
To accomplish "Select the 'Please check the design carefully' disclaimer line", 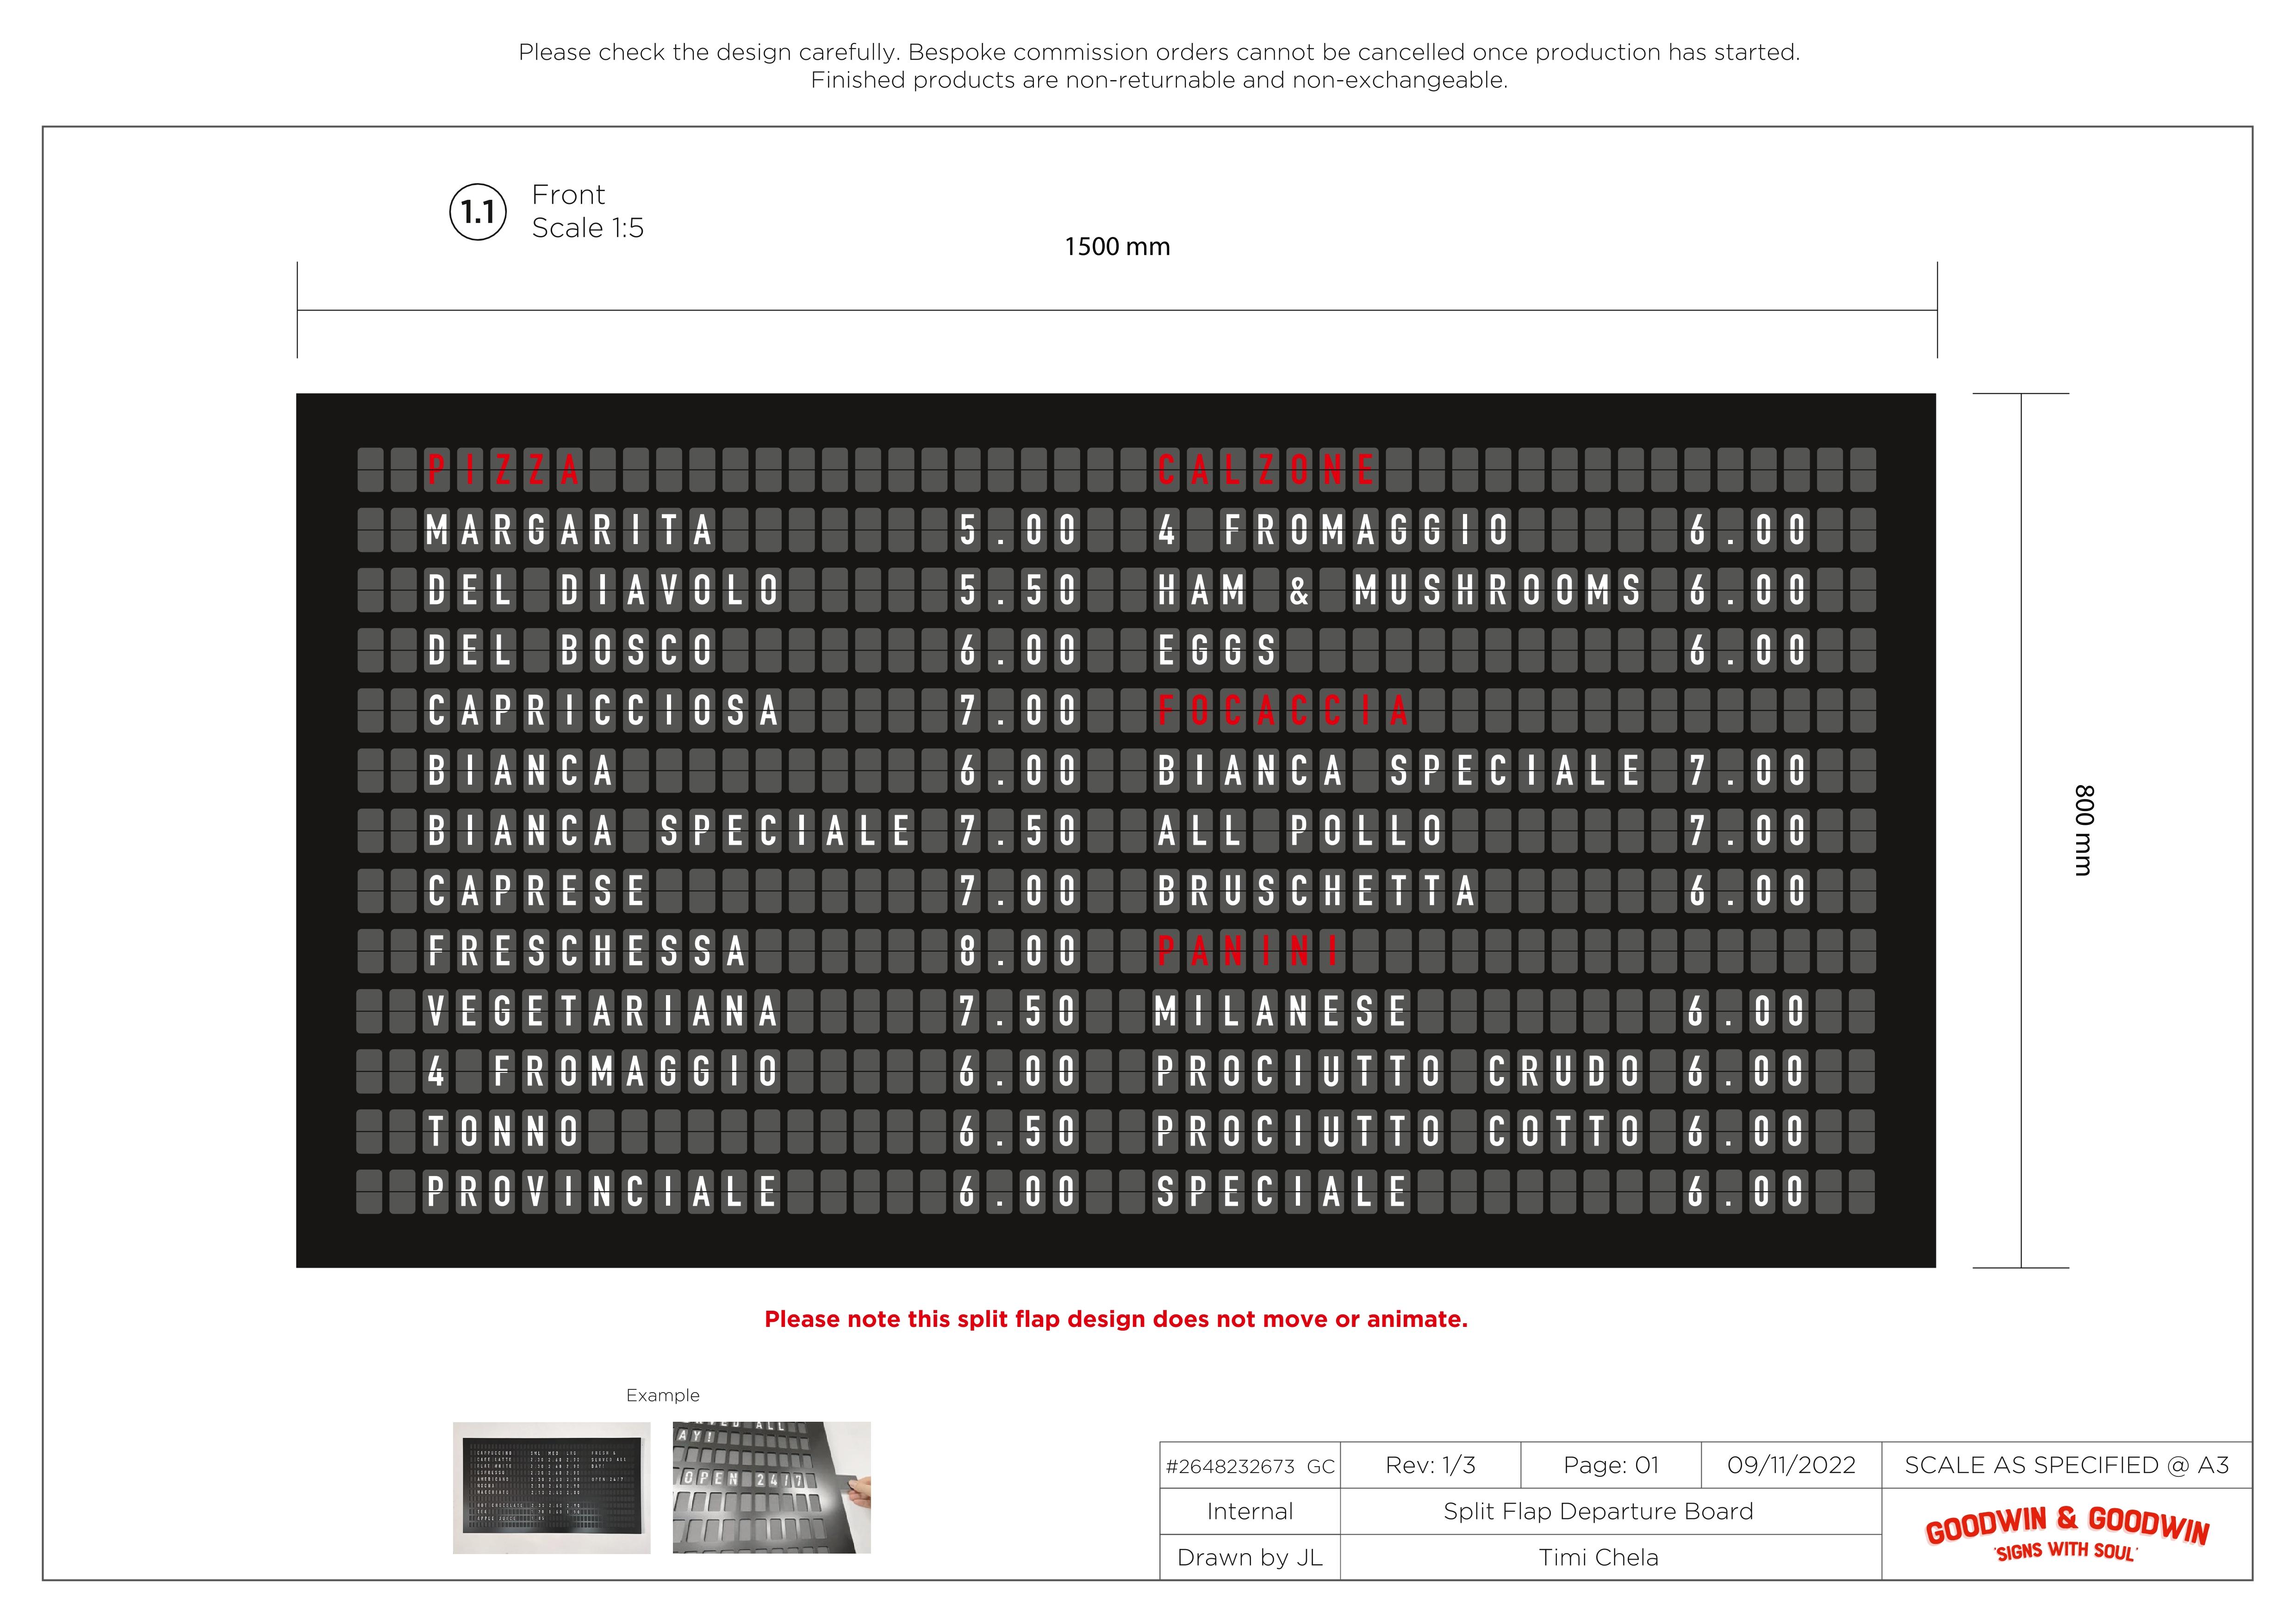I will click(1159, 52).
